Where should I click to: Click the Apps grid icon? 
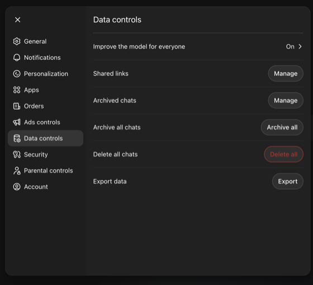(x=17, y=90)
